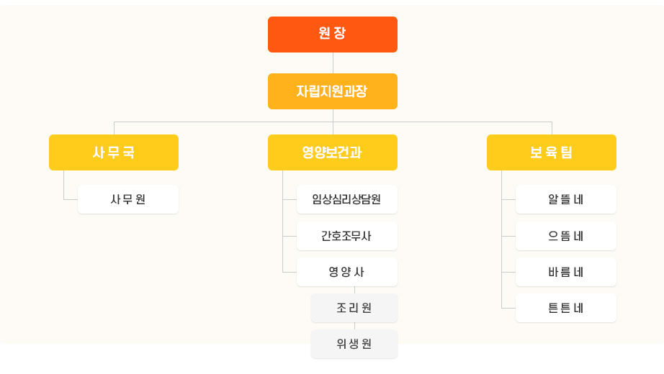Image resolution: width=664 pixels, height=374 pixels.
Task: Click the 바름네 item
Action: click(566, 272)
